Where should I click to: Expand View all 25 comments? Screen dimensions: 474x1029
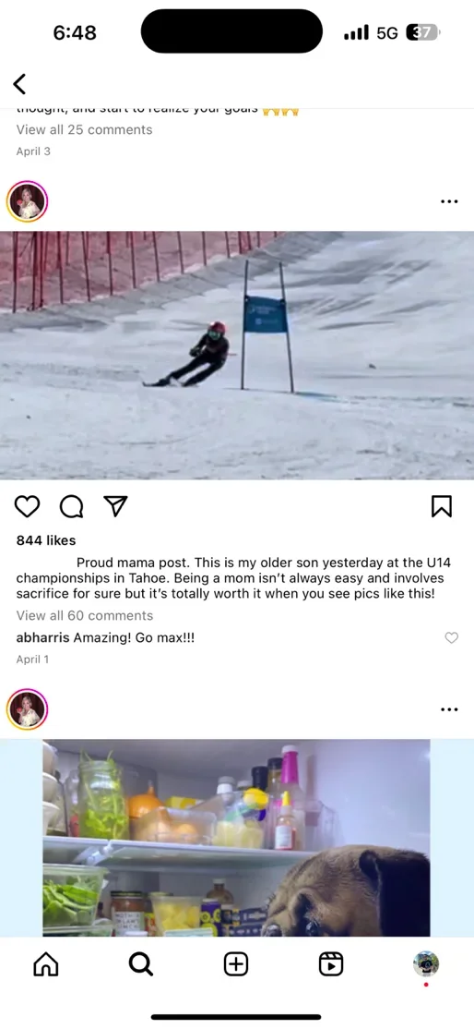point(84,130)
